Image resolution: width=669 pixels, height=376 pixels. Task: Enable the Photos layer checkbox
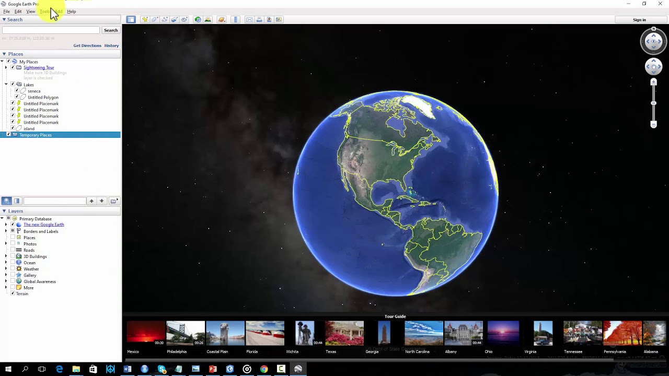[x=13, y=244]
